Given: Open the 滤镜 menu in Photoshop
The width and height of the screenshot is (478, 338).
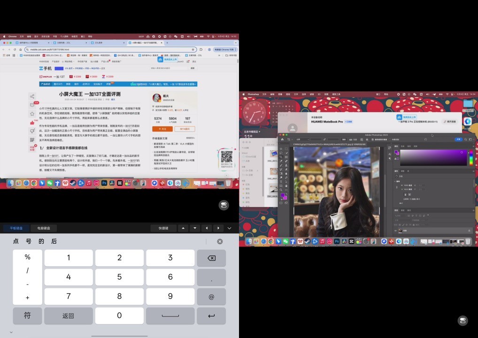Looking at the screenshot, I should tap(312, 94).
